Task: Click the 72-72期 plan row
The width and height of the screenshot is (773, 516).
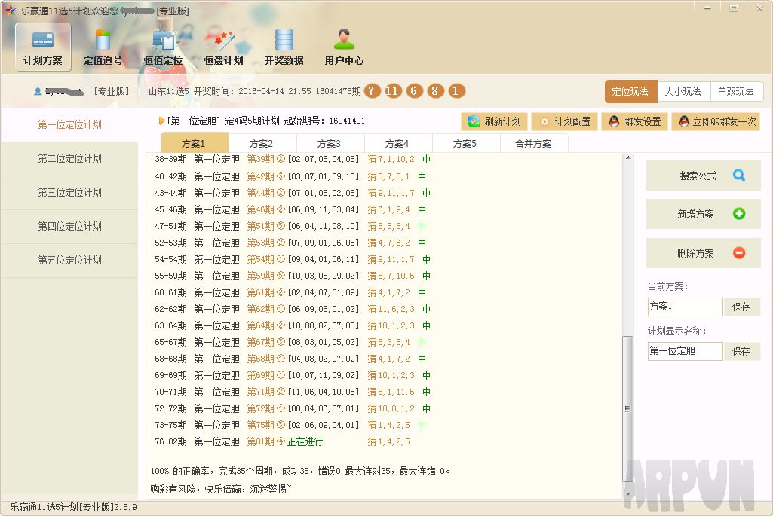Action: [x=293, y=409]
